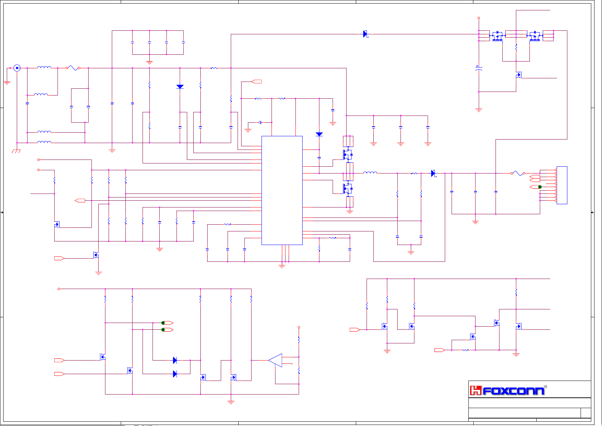Screen dimensions: 602x426
Task: Click the Schottky diode on top rail
Action: coord(365,34)
